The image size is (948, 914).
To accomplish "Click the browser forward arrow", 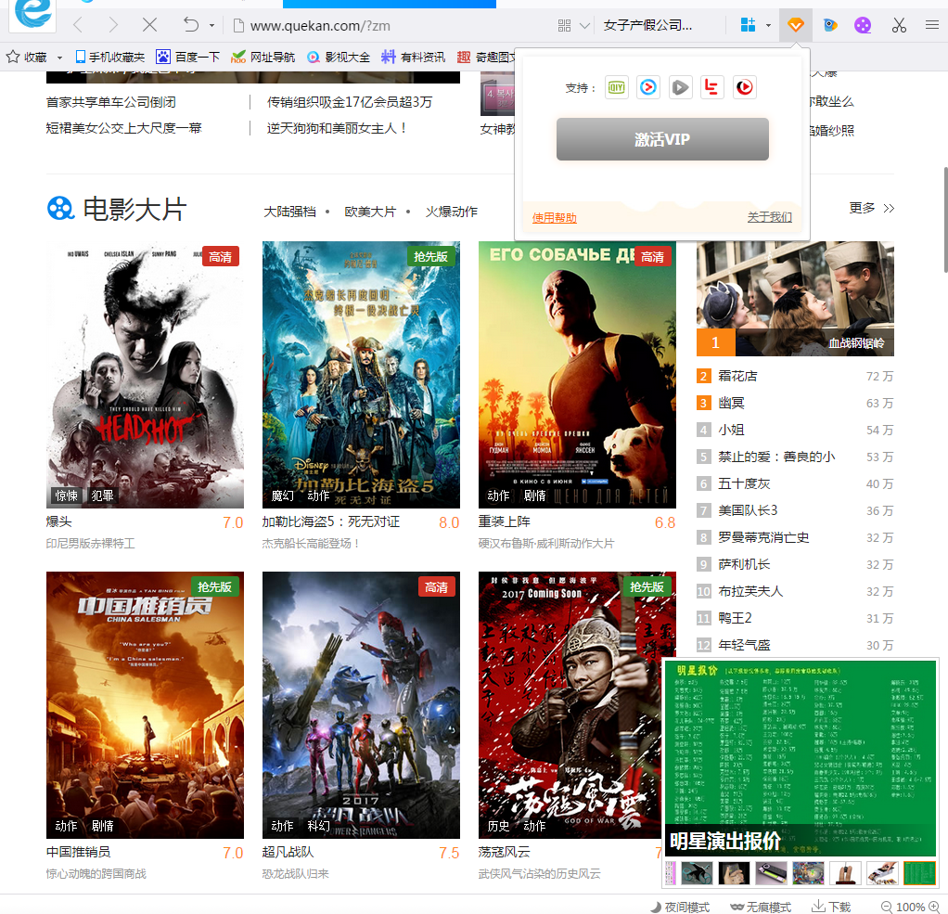I will pyautogui.click(x=113, y=25).
